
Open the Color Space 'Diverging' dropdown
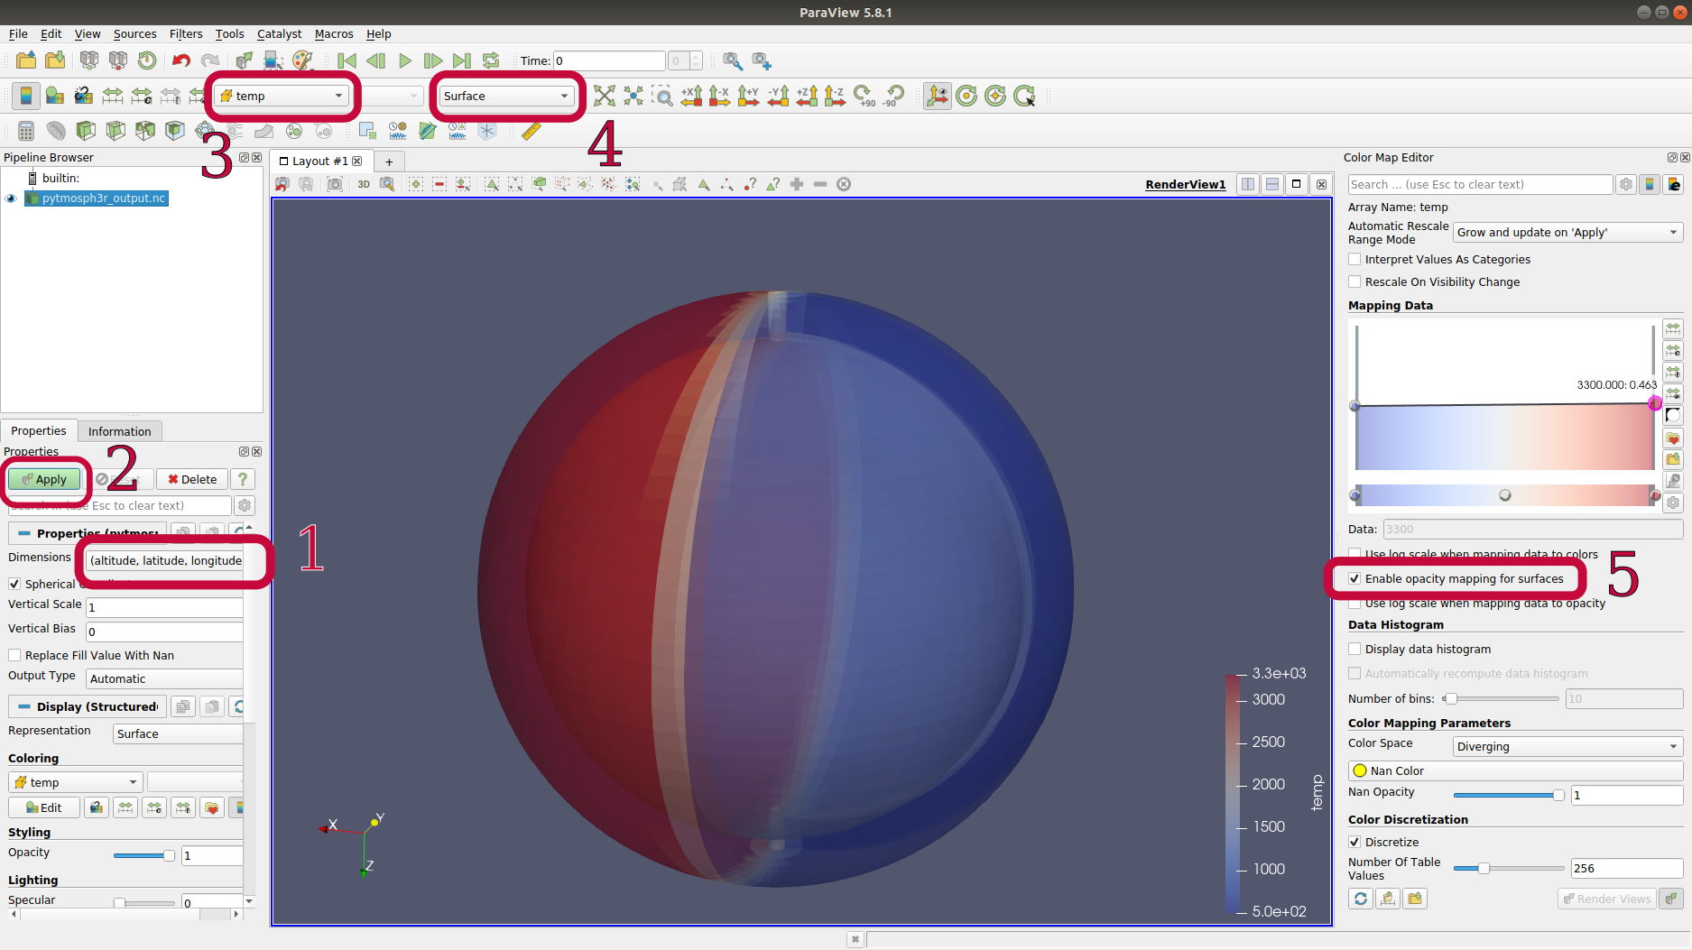pyautogui.click(x=1567, y=746)
